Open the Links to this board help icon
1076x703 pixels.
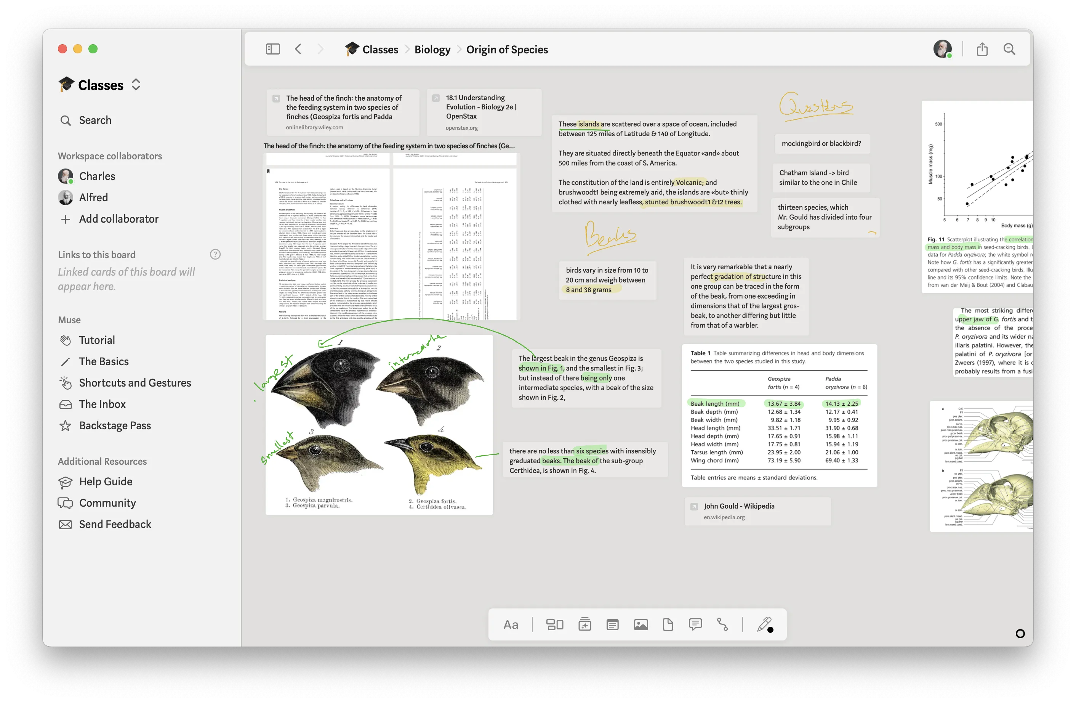point(215,254)
